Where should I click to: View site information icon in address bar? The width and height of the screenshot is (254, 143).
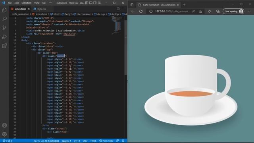point(151,12)
